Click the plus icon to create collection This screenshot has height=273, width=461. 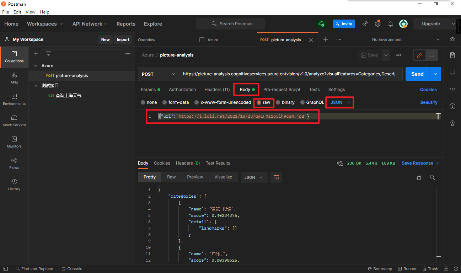pyautogui.click(x=36, y=54)
